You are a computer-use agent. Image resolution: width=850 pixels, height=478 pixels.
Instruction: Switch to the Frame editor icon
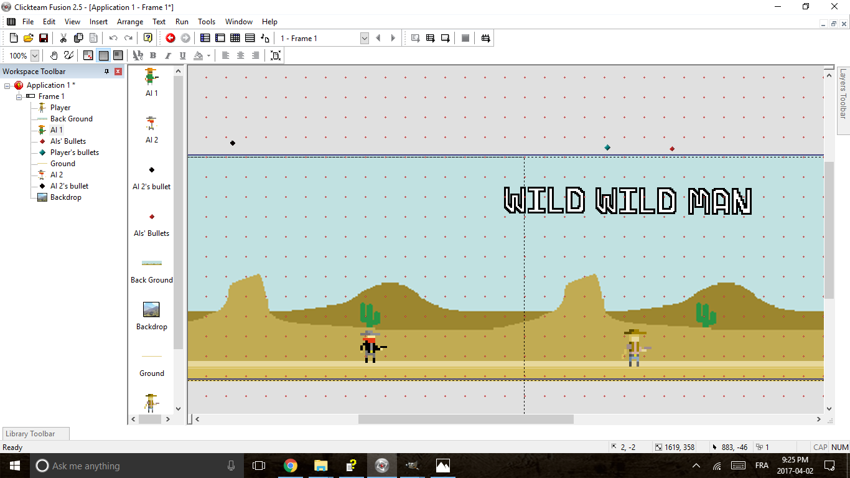[220, 38]
